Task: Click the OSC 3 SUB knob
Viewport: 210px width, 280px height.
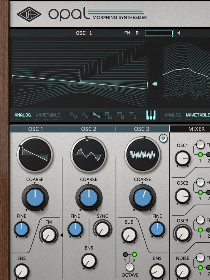Action: click(129, 235)
